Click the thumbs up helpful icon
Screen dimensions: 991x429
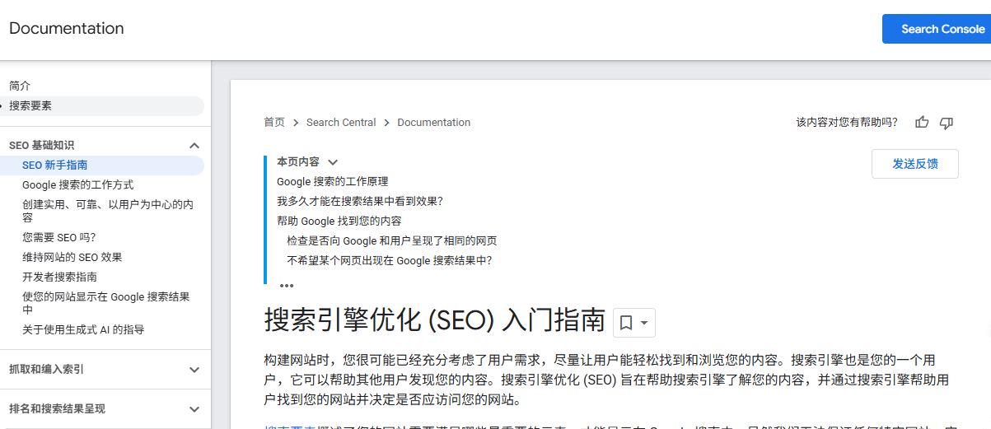(922, 123)
